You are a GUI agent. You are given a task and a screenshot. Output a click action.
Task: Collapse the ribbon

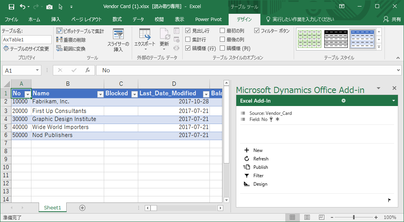click(398, 58)
